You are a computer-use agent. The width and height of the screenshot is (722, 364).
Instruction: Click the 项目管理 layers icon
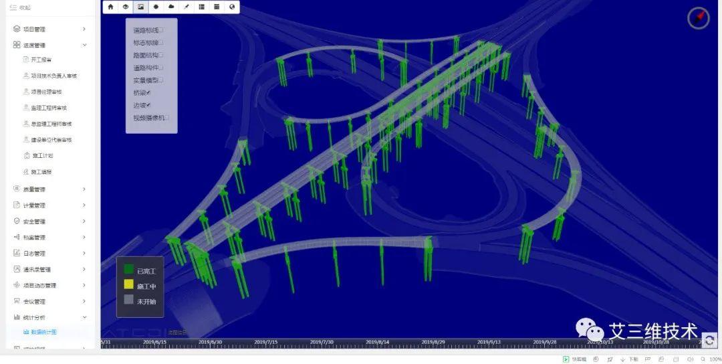point(17,29)
